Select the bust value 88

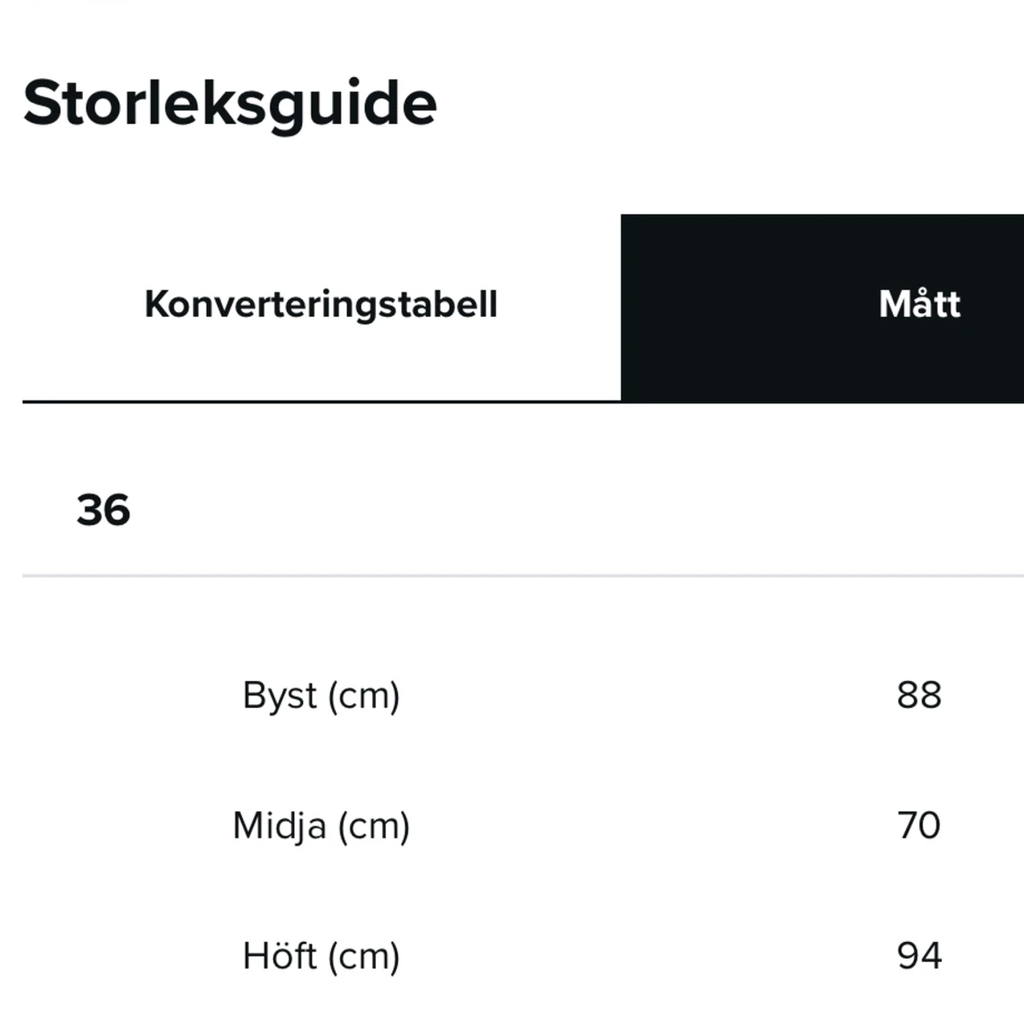(x=918, y=695)
